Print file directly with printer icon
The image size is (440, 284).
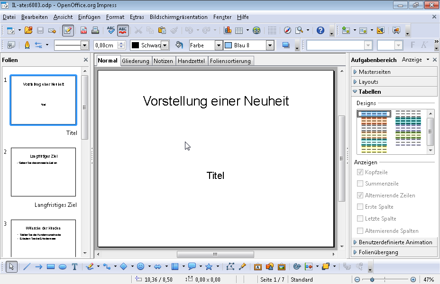pos(95,30)
